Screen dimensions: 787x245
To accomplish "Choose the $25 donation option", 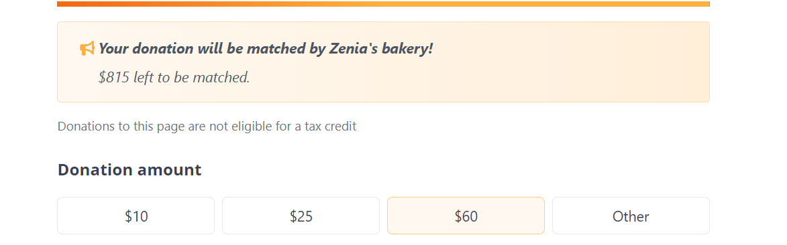I will pyautogui.click(x=301, y=216).
